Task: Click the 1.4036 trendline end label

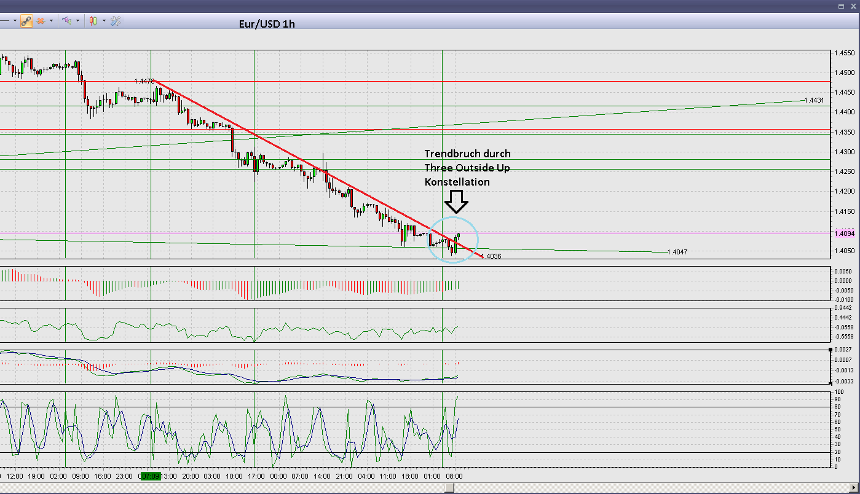Action: point(491,256)
